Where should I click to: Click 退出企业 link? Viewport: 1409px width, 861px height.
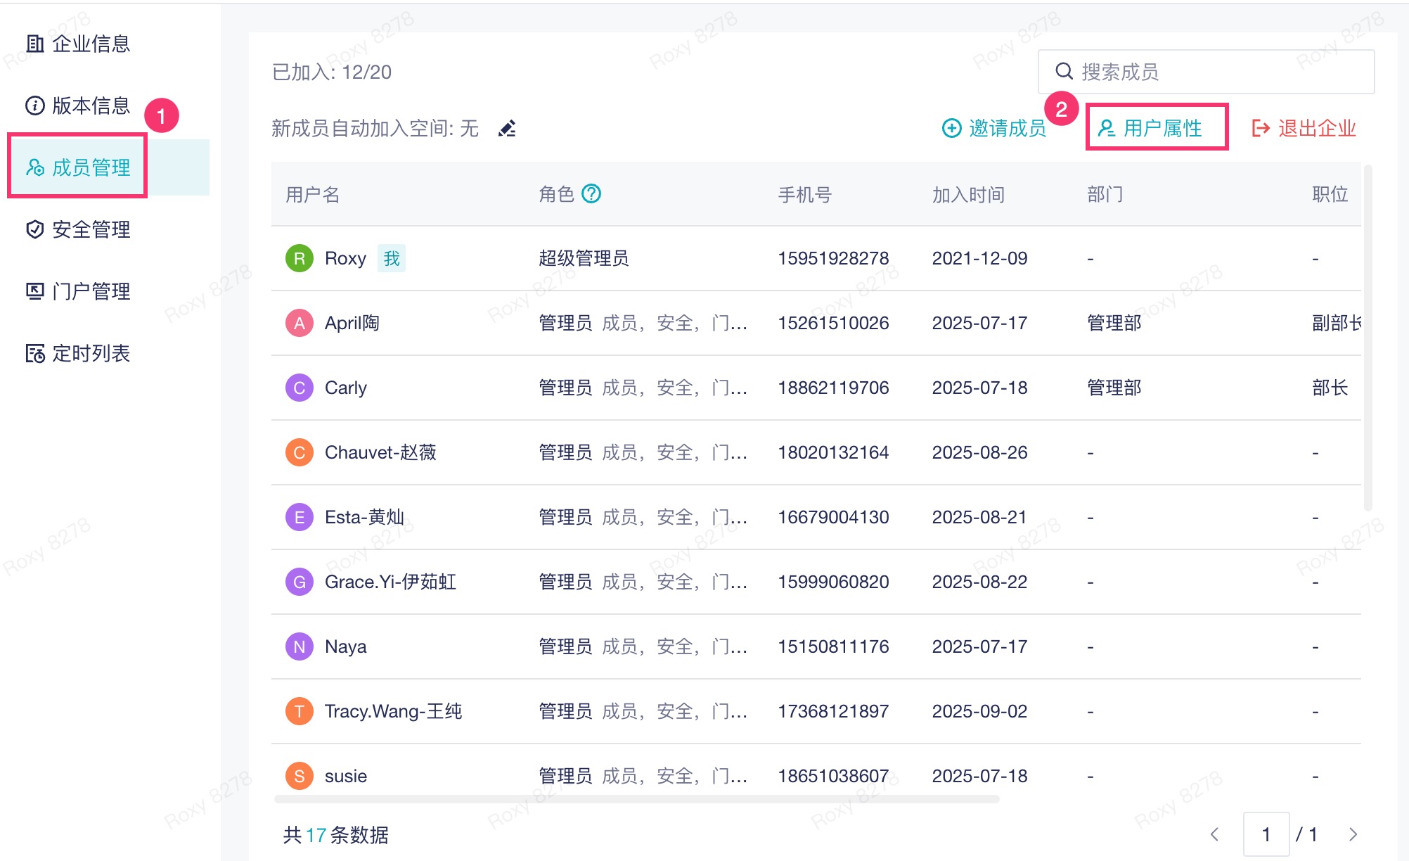pyautogui.click(x=1304, y=128)
